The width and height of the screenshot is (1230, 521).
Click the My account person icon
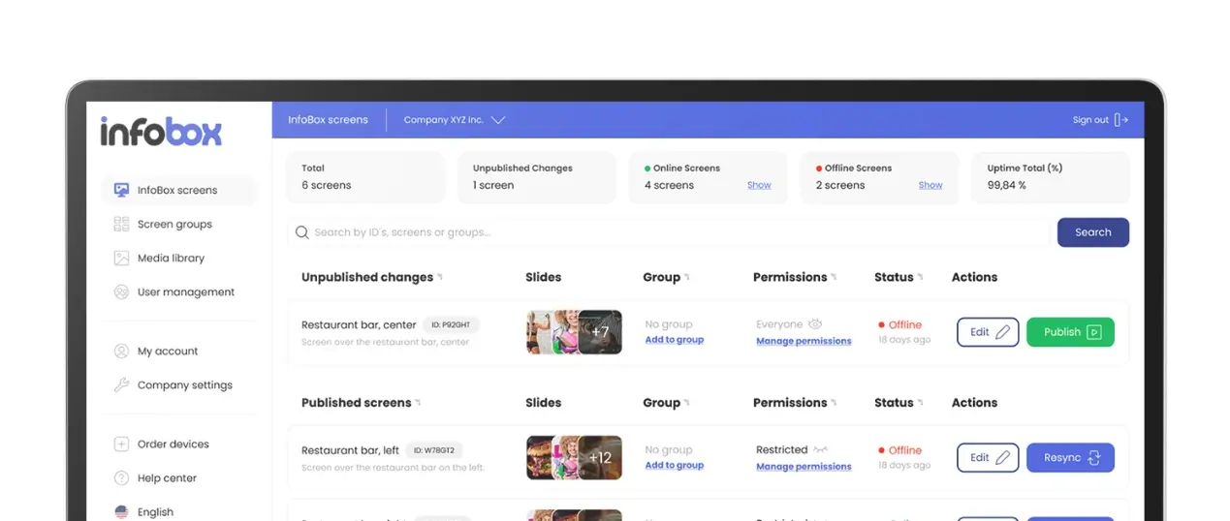[121, 351]
